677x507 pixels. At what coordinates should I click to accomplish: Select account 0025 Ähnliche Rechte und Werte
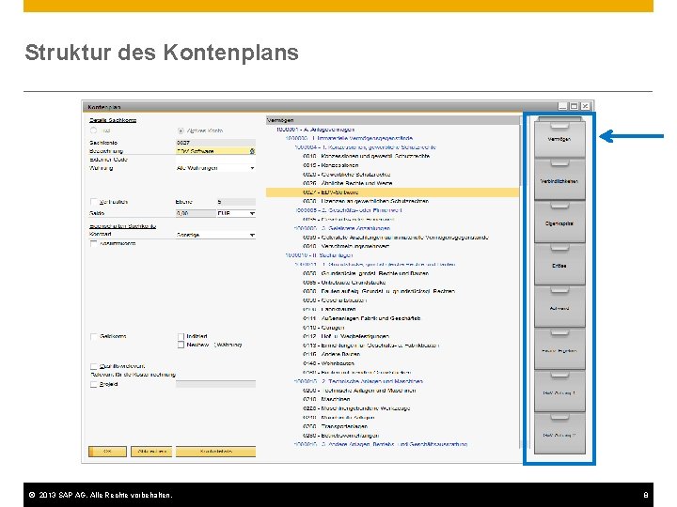(x=348, y=183)
